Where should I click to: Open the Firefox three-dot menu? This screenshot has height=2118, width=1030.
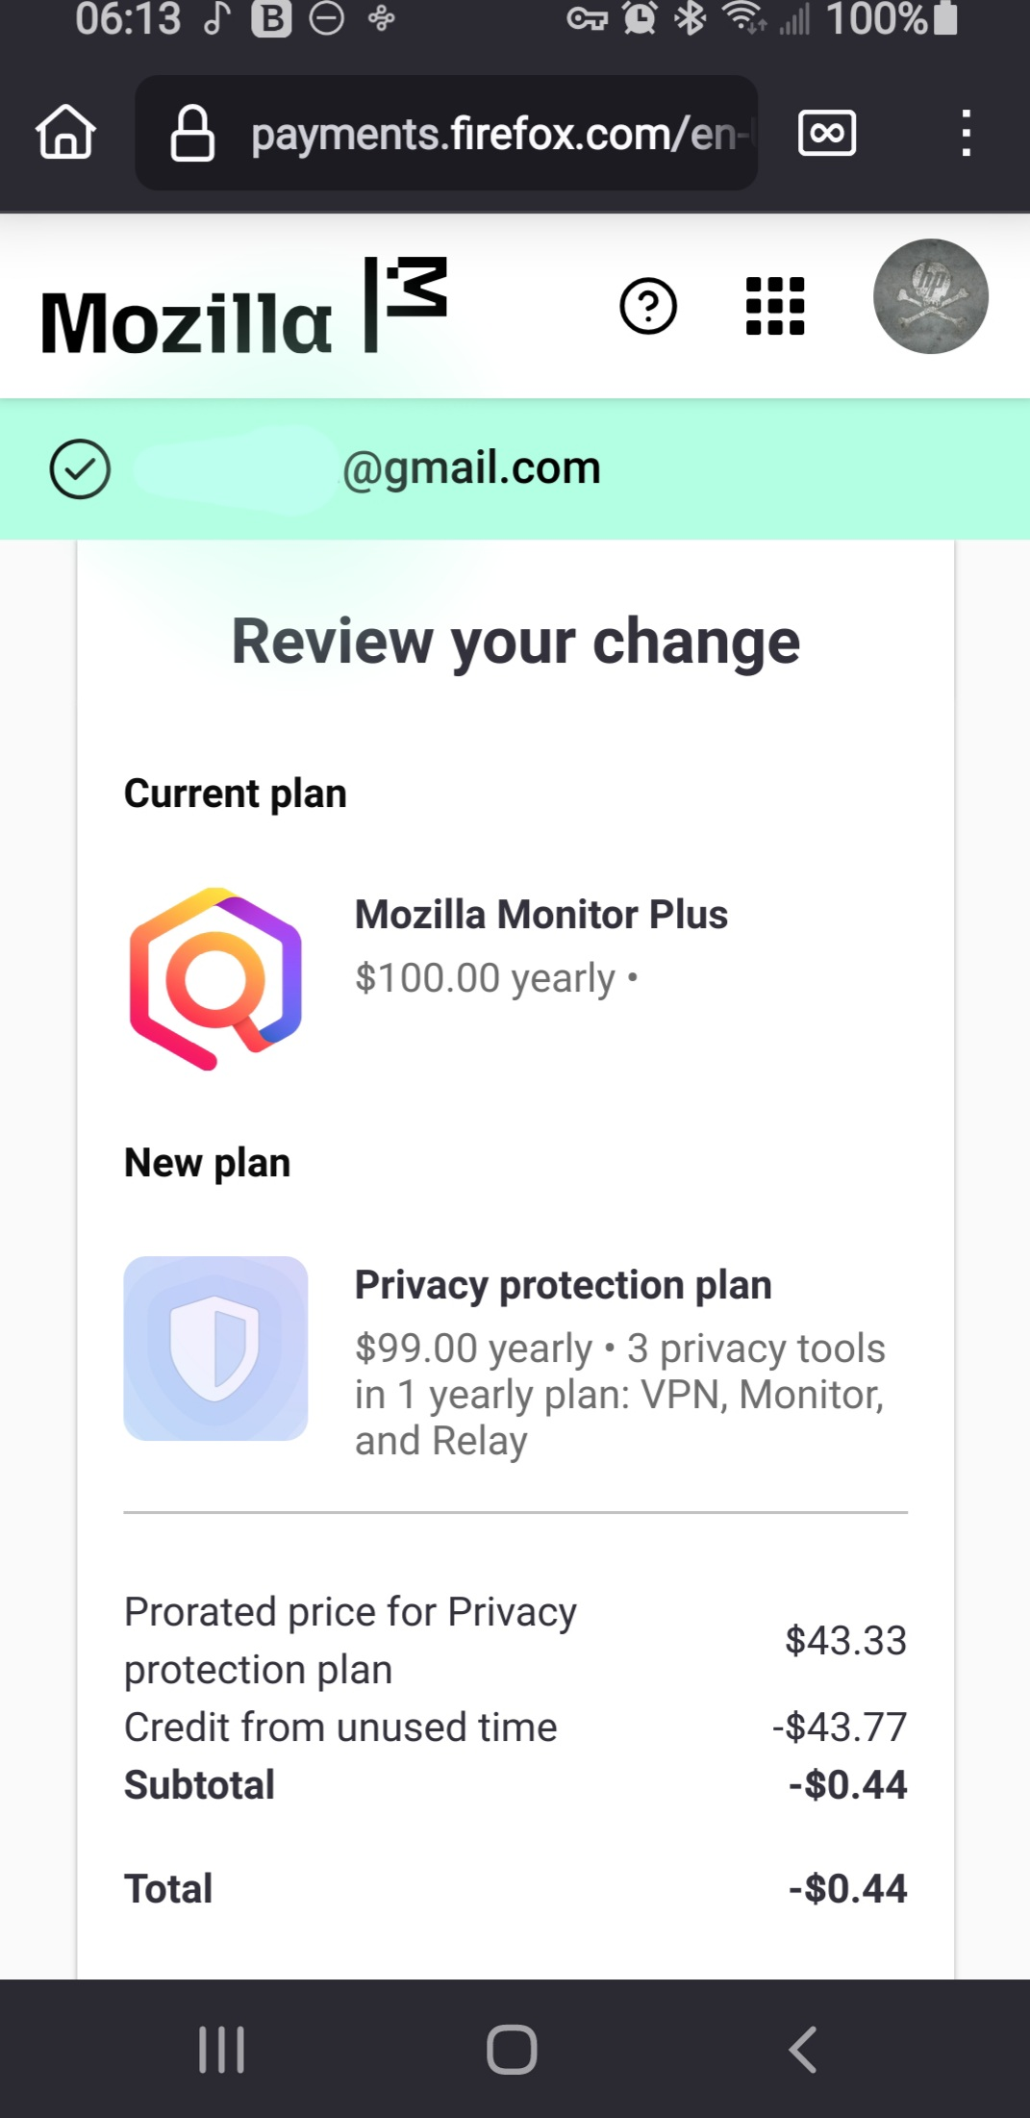click(x=966, y=133)
